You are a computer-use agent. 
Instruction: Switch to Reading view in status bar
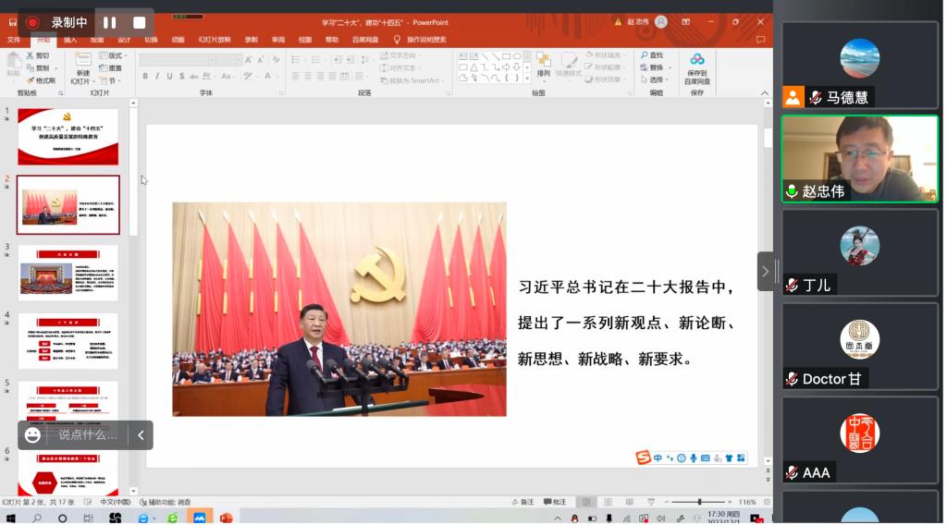click(629, 502)
